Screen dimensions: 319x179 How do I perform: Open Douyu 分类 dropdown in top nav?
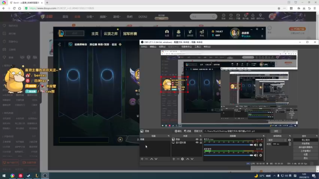click(x=90, y=17)
